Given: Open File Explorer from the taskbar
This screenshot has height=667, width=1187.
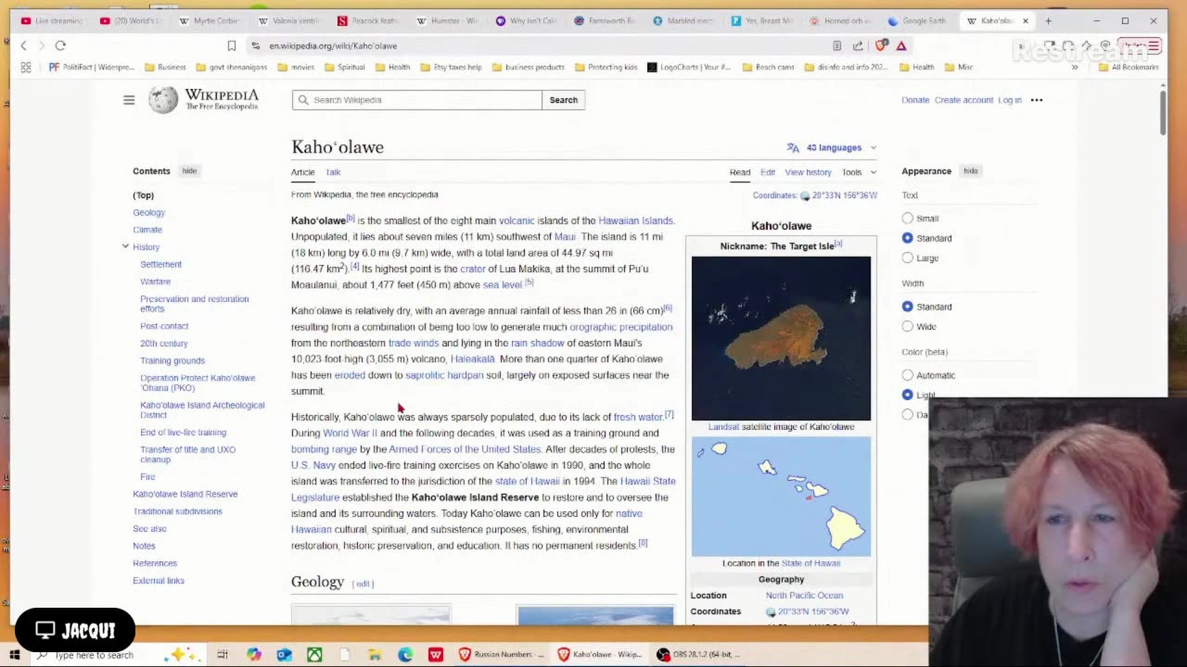Looking at the screenshot, I should point(375,655).
